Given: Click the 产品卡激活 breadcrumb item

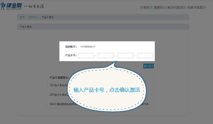Looking at the screenshot, I should click(x=48, y=17).
